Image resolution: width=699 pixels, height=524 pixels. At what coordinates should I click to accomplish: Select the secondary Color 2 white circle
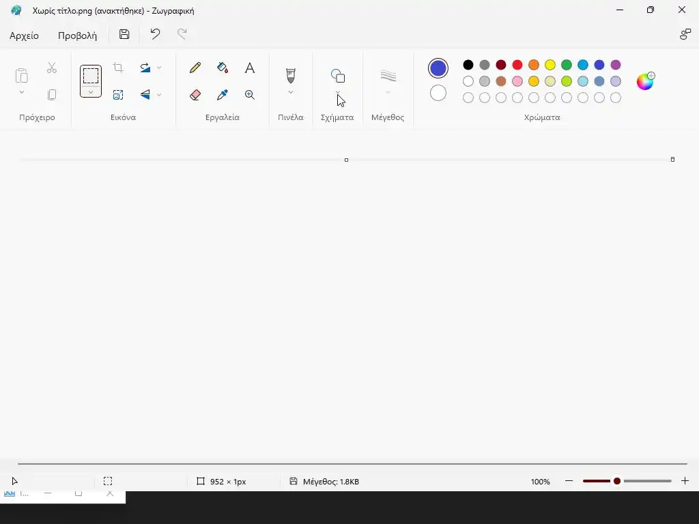click(438, 93)
